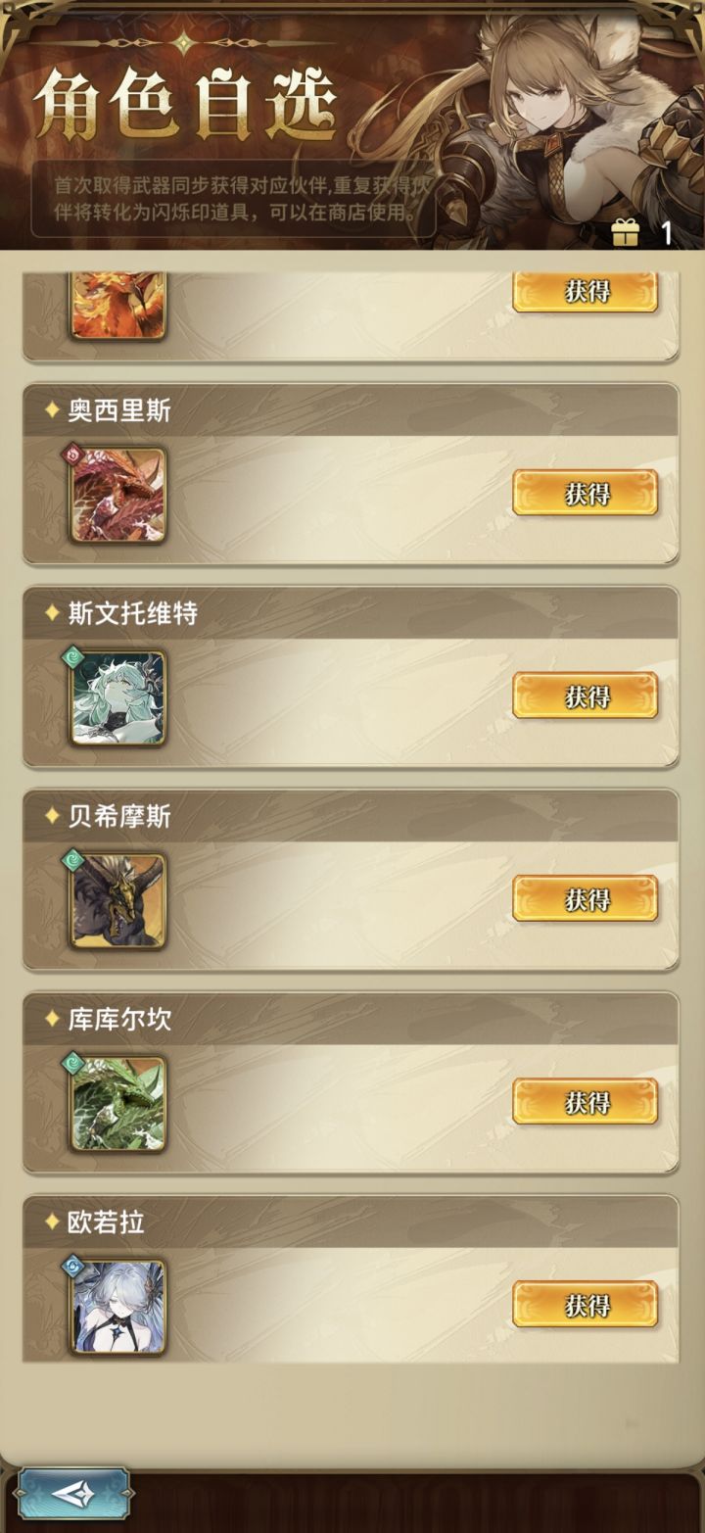Click 获得 button for 欧若拉
Viewport: 705px width, 1533px height.
coord(586,1304)
